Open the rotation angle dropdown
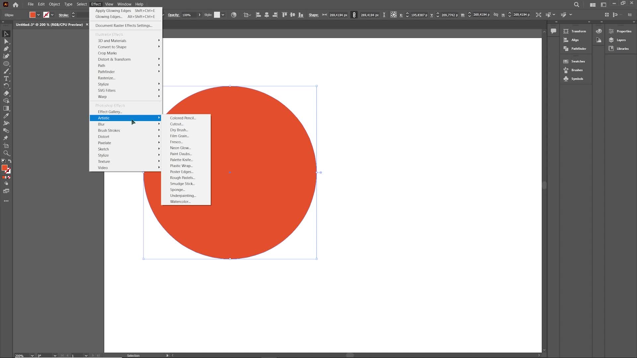Image resolution: width=637 pixels, height=358 pixels. (55, 356)
